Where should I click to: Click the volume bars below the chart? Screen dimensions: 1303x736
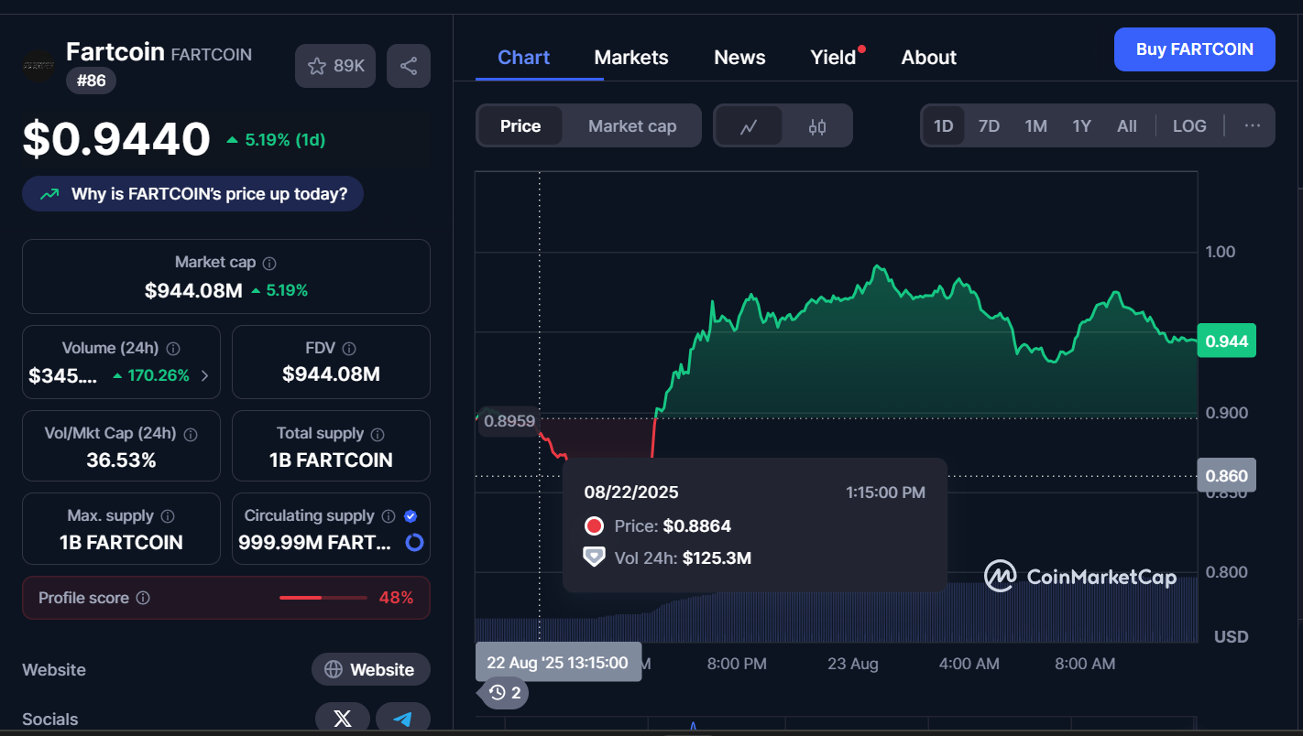point(836,611)
